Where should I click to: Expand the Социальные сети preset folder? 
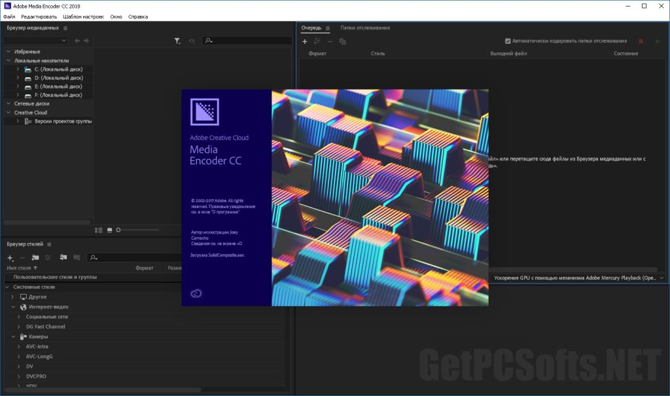coord(19,317)
